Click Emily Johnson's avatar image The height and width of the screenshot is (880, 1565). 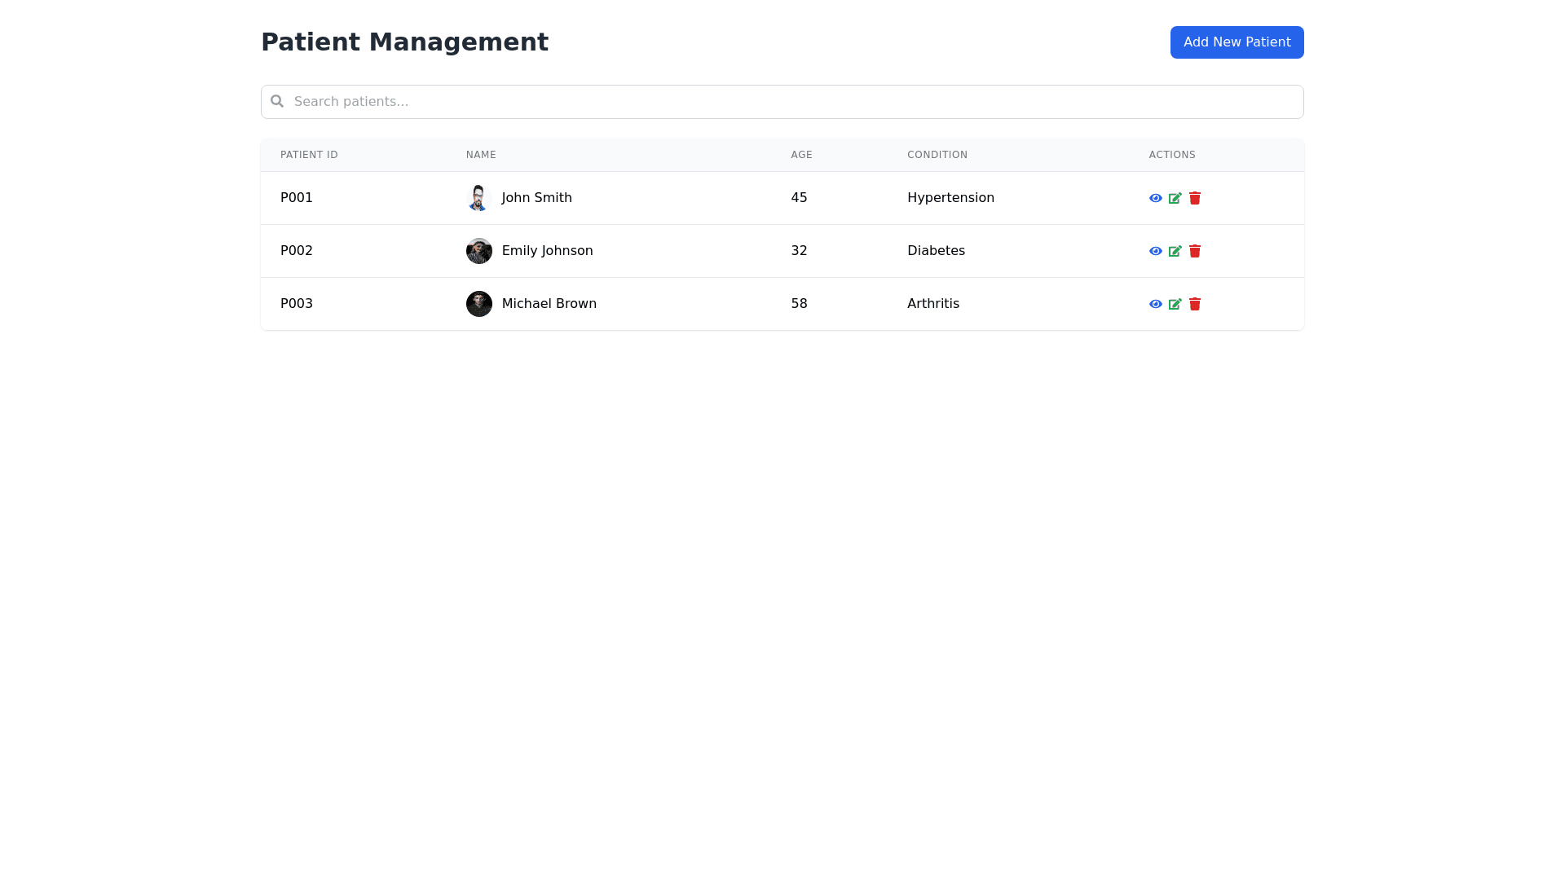(478, 251)
